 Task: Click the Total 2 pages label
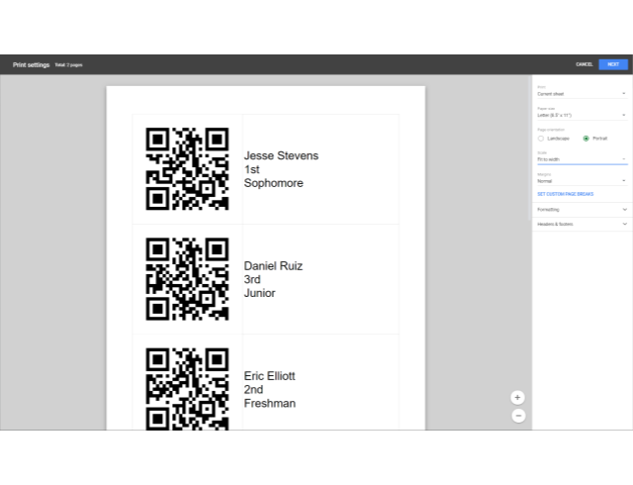pos(68,64)
